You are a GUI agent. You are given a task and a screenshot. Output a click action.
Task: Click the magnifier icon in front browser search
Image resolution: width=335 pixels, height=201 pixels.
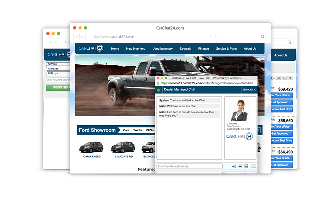coord(263,37)
